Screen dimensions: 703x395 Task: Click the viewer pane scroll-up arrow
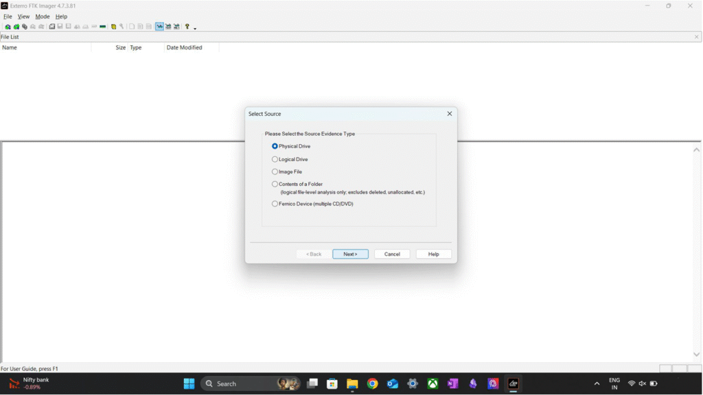tap(696, 149)
